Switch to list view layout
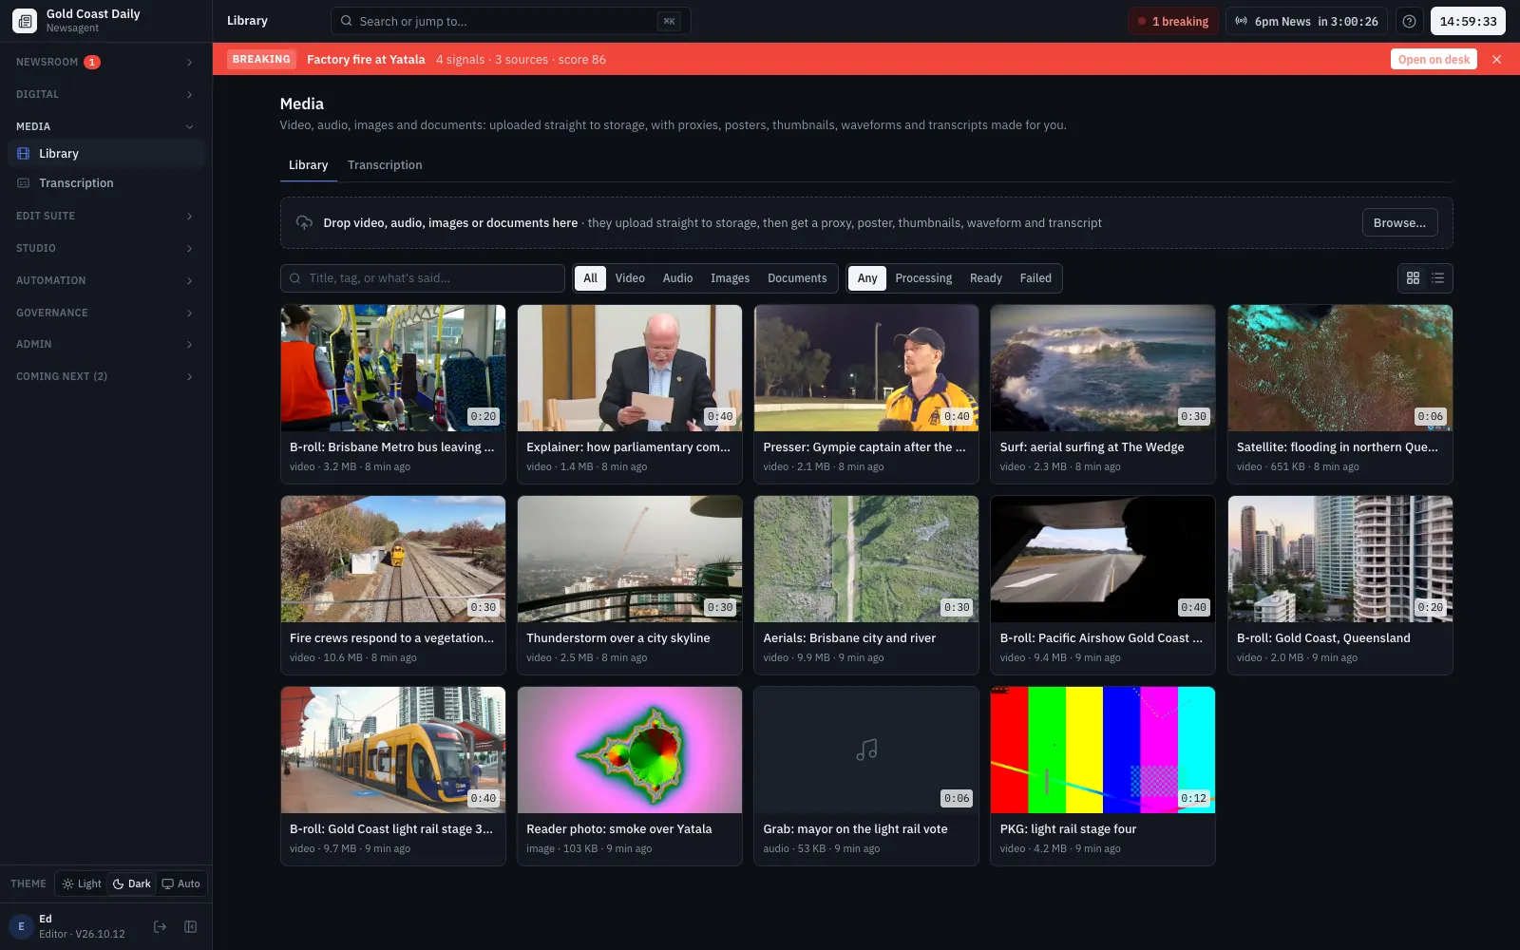Screen dimensions: 1520x950 (1437, 278)
